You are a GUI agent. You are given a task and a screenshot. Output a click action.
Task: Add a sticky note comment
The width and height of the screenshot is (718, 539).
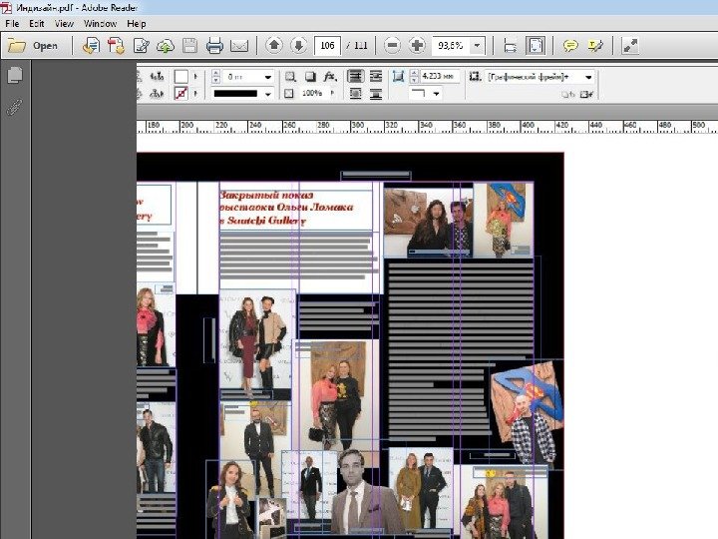point(570,45)
